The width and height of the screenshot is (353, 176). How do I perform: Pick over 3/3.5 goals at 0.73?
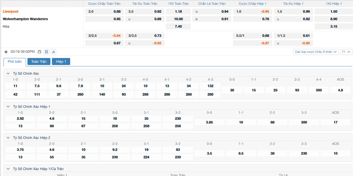tap(145, 36)
